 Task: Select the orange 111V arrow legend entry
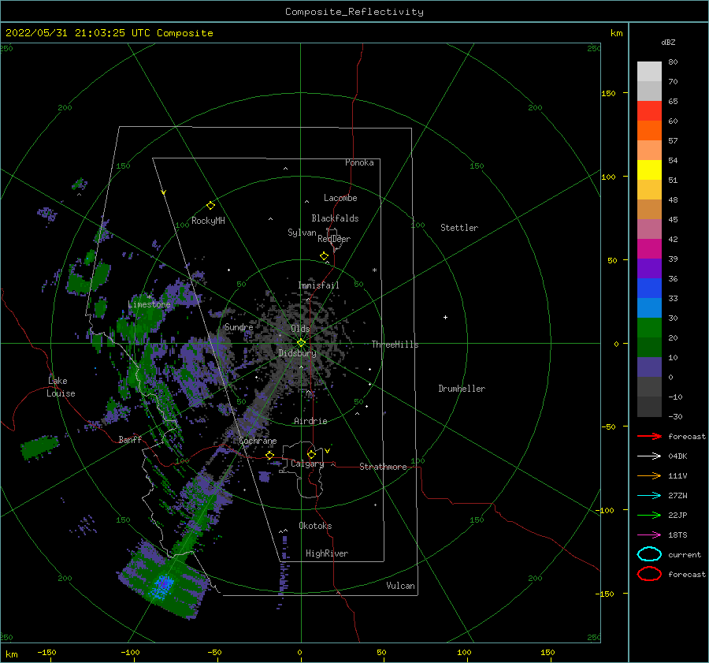click(x=649, y=475)
